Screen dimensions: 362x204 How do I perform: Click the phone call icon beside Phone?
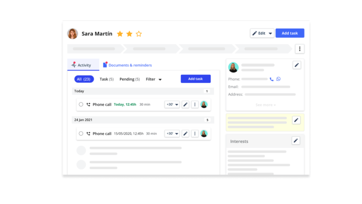click(271, 79)
